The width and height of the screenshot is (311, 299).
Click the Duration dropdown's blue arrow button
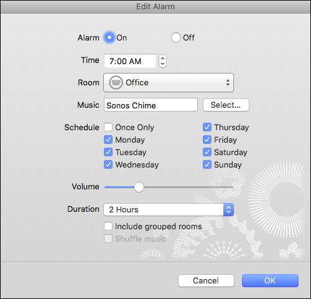point(228,209)
